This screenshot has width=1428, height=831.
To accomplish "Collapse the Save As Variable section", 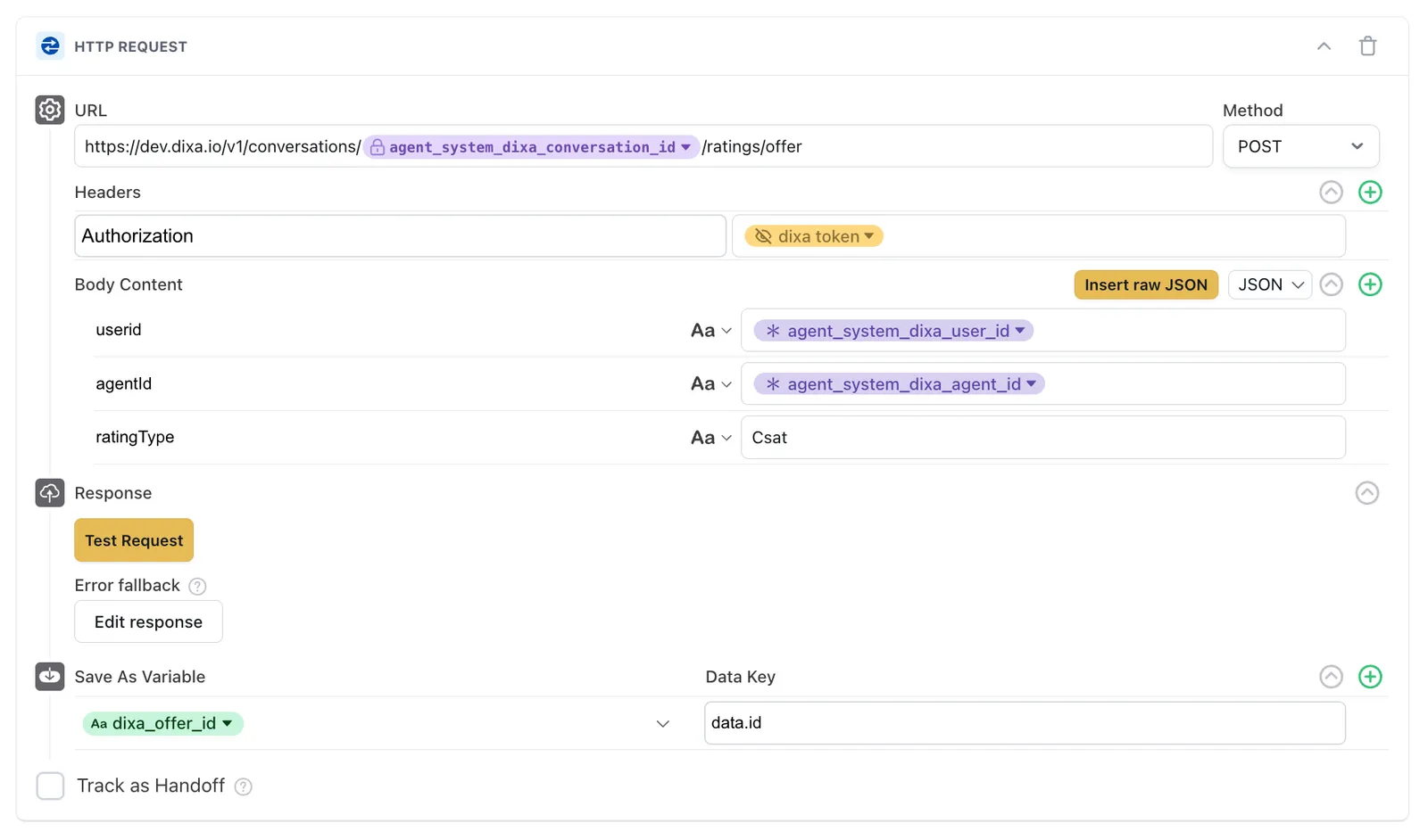I will [x=1331, y=677].
